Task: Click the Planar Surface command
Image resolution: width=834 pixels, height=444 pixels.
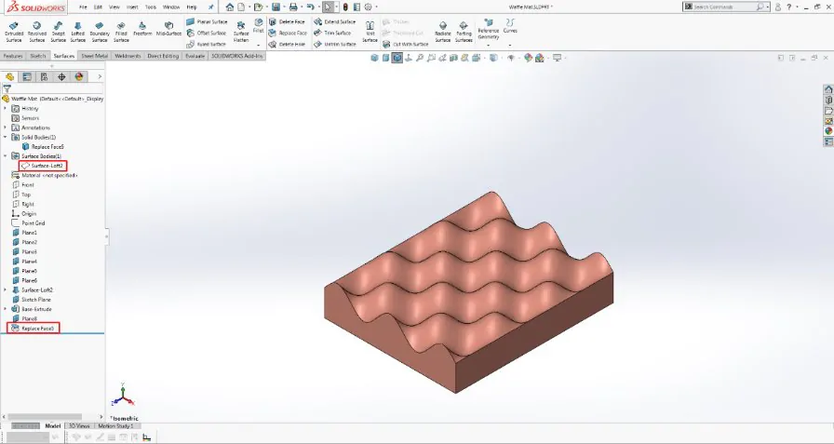Action: (207, 21)
